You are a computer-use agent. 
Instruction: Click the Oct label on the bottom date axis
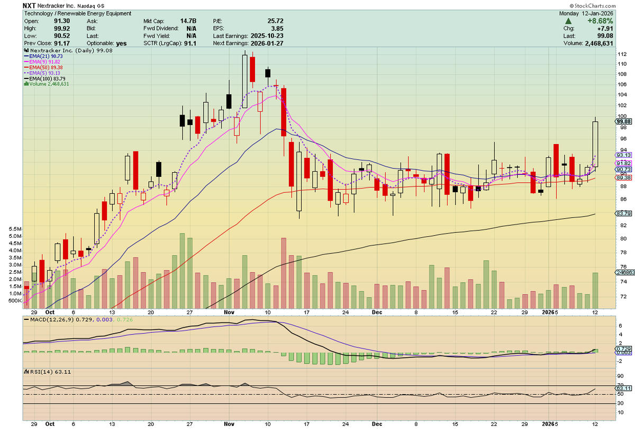pos(51,424)
